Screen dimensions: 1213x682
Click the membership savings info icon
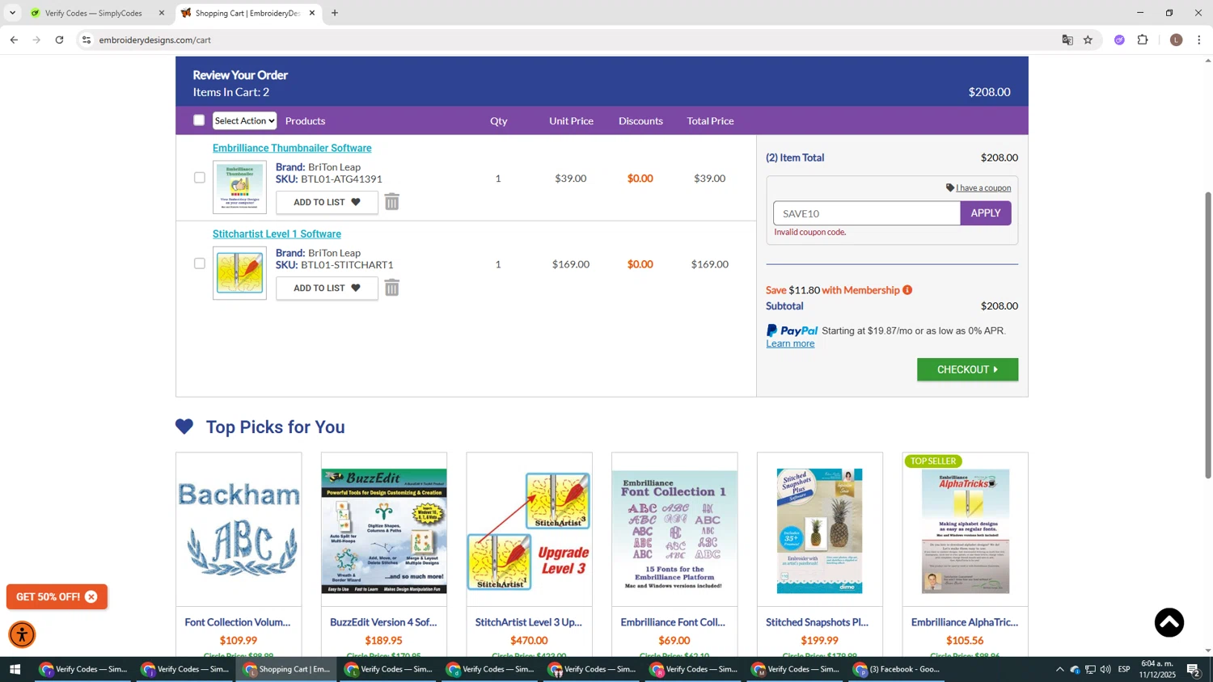(x=907, y=290)
